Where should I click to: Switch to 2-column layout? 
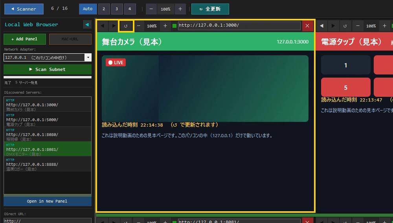[104, 9]
